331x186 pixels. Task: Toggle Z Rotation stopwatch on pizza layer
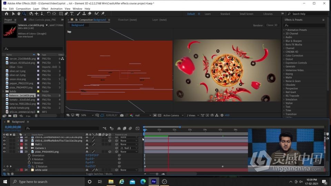(x=29, y=166)
